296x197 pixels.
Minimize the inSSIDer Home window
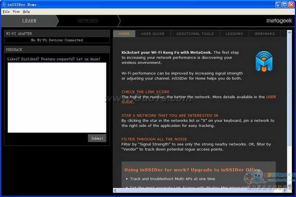[278, 4]
